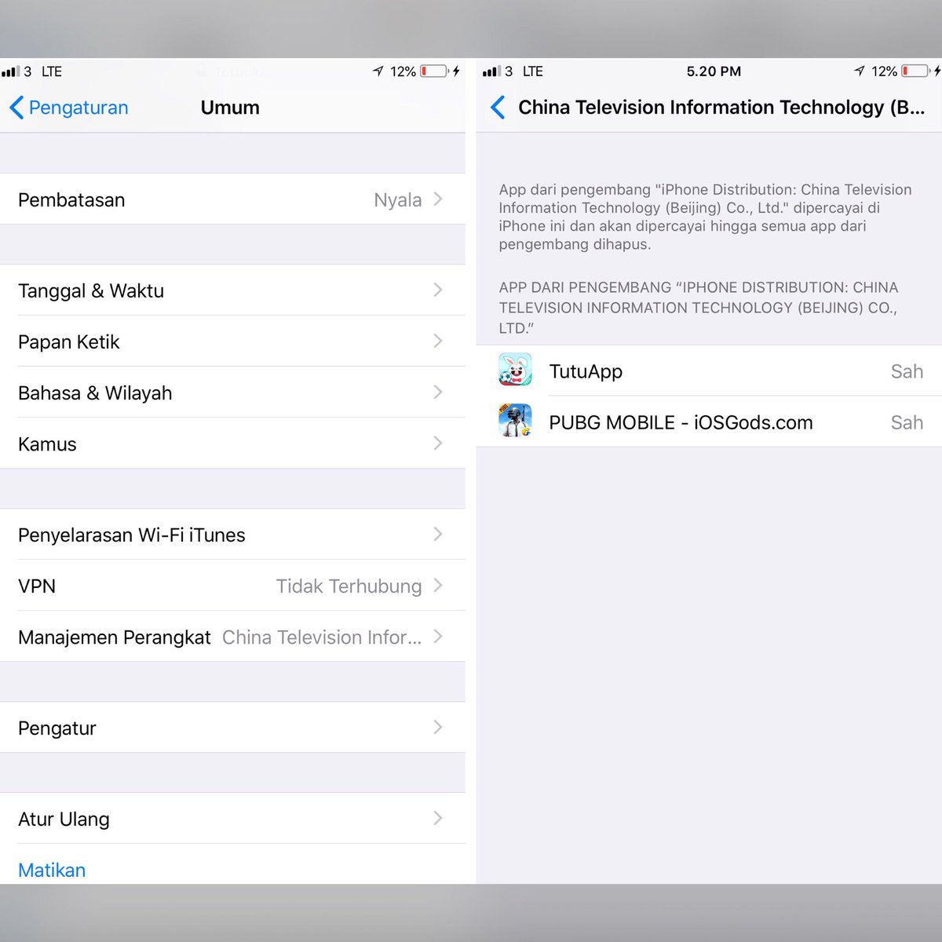Tap the TutuApp rabbit app icon

tap(515, 371)
